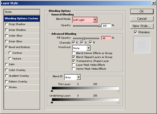
Task: Open the Blend Mode dropdown
Action: click(85, 20)
